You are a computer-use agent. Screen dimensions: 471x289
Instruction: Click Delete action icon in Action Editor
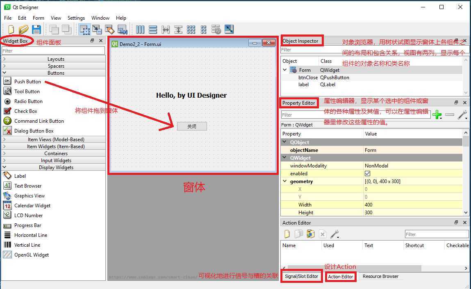click(x=322, y=234)
